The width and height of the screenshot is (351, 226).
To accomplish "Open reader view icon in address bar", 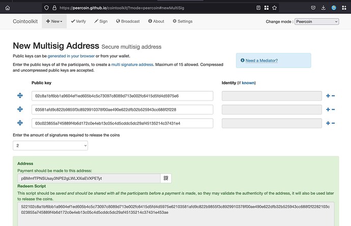I will pos(258,8).
